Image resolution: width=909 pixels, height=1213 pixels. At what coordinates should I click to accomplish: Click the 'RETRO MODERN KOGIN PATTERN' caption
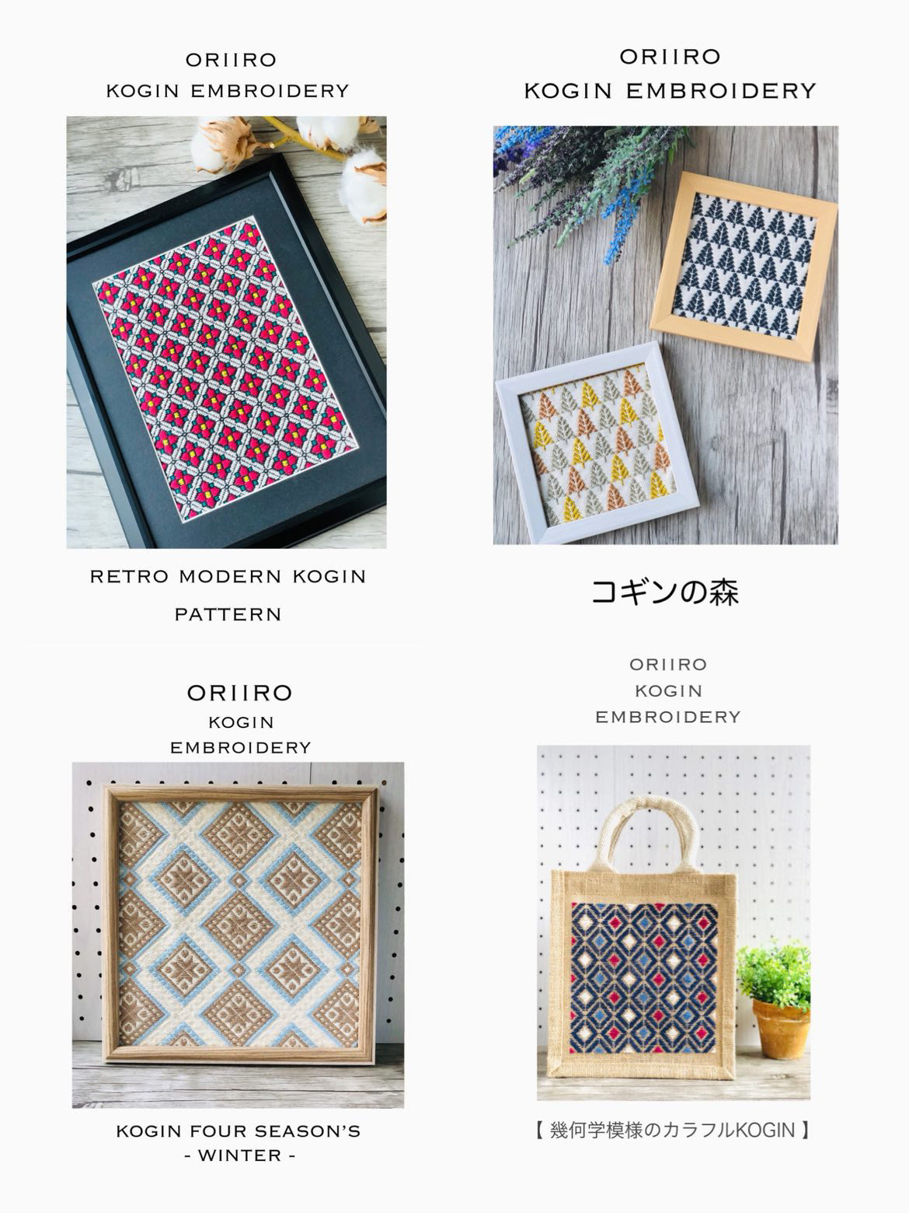click(x=228, y=595)
